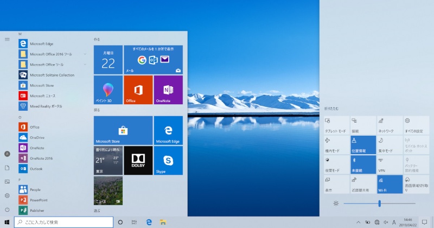Click the brightness slider in Action Center

tap(380, 203)
